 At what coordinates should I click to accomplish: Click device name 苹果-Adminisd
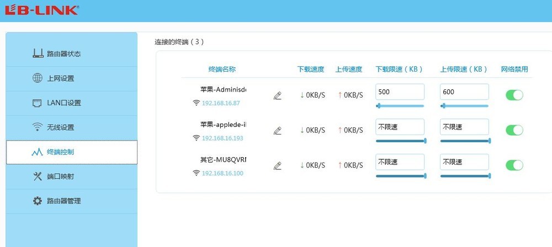point(223,90)
